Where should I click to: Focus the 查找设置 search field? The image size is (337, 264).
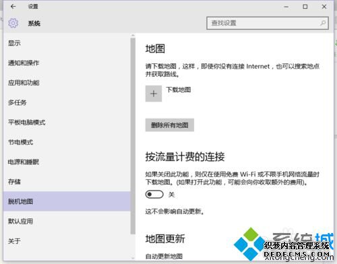pos(268,23)
